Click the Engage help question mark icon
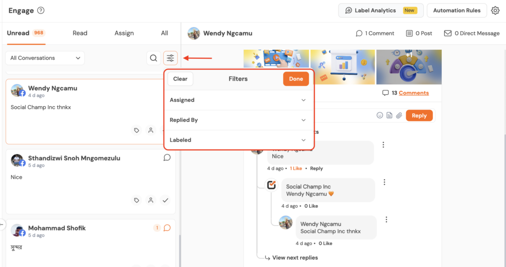The height and width of the screenshot is (267, 506). [x=41, y=10]
